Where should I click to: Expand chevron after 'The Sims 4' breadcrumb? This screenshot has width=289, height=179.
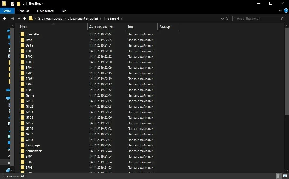coord(122,19)
